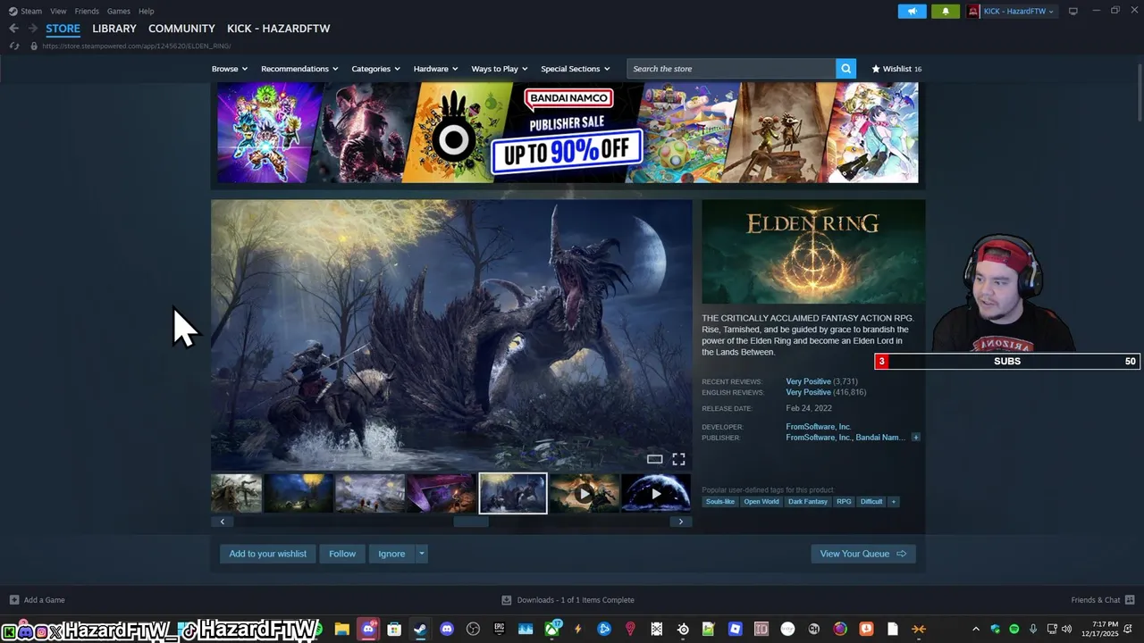
Task: Click the Big Picture mode monitor icon
Action: pyautogui.click(x=1073, y=12)
